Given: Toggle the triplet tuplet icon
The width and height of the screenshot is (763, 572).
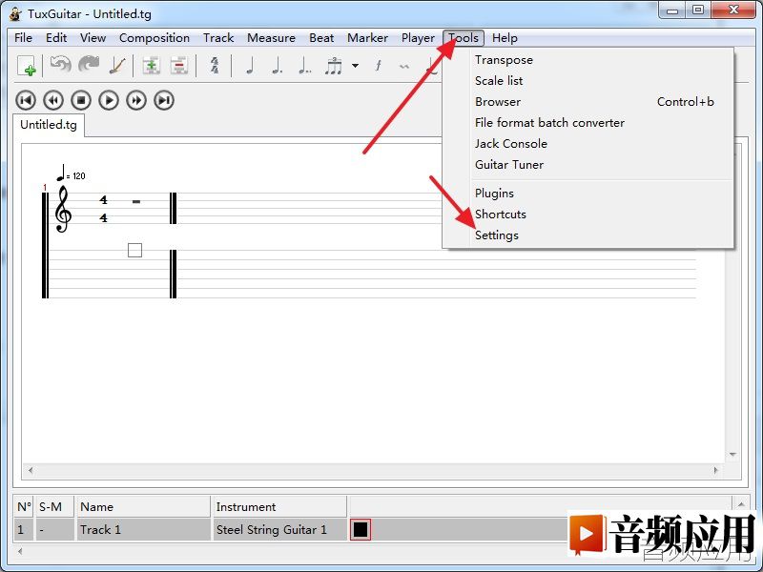Looking at the screenshot, I should pyautogui.click(x=334, y=66).
